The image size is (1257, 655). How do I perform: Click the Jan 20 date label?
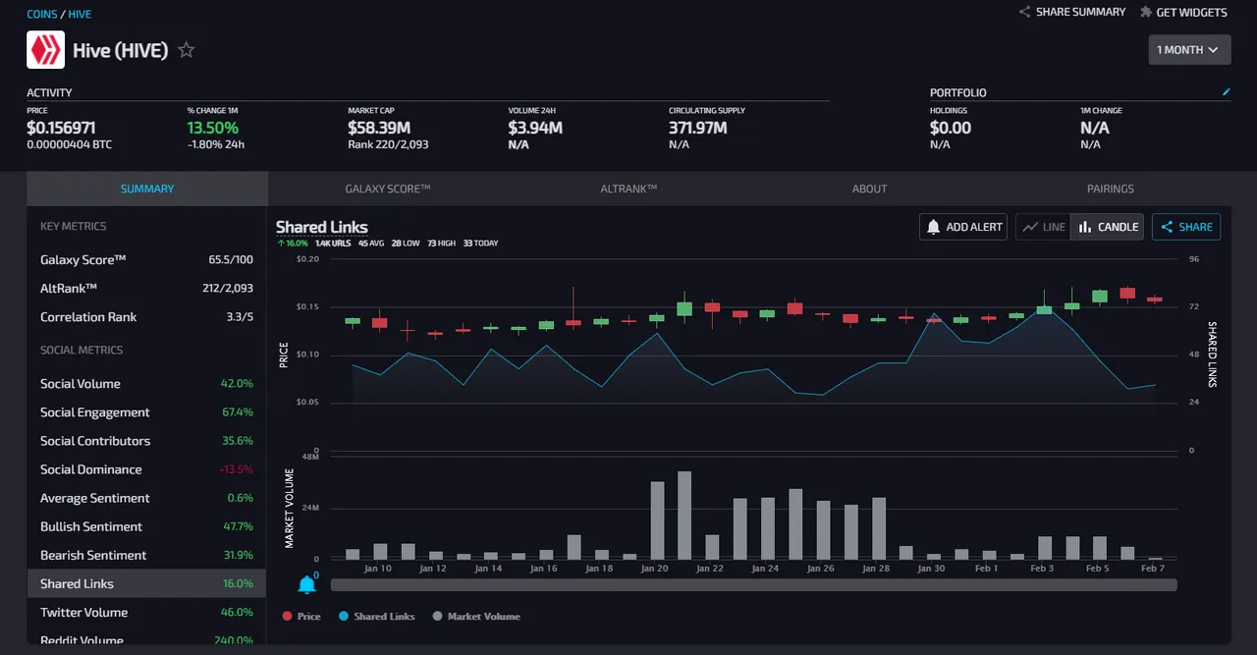click(655, 569)
